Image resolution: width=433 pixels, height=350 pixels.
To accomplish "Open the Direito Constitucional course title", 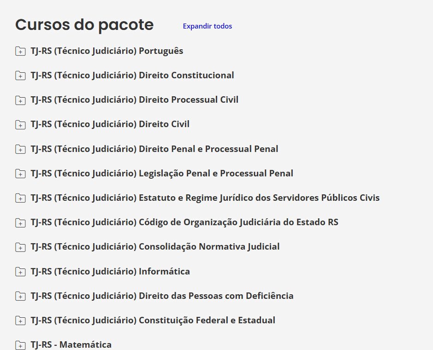I will (132, 75).
